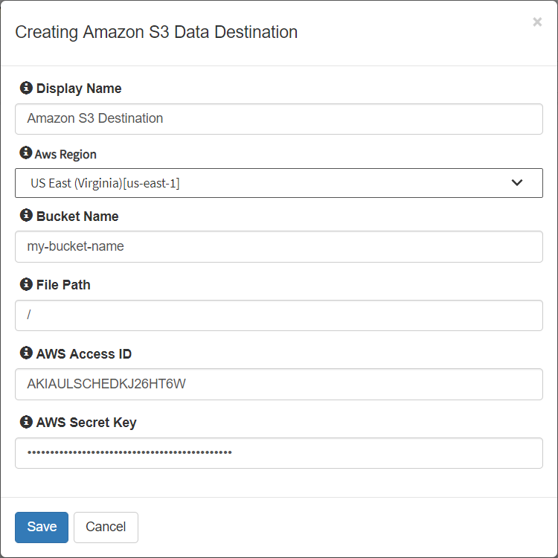558x558 pixels.
Task: Click the info icon beside Aws Region
Action: [x=25, y=153]
